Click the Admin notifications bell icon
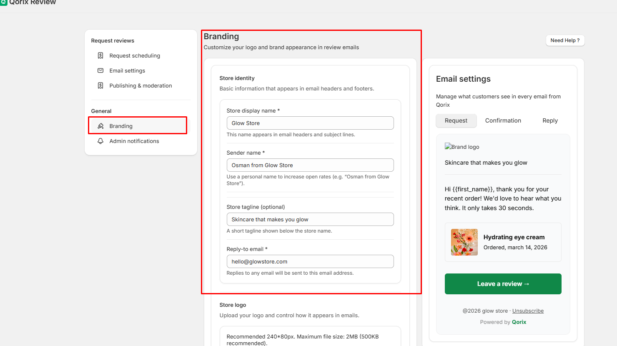This screenshot has height=346, width=617. click(100, 141)
